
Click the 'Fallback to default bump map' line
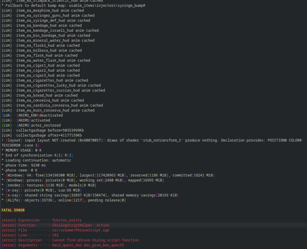[x=74, y=5]
